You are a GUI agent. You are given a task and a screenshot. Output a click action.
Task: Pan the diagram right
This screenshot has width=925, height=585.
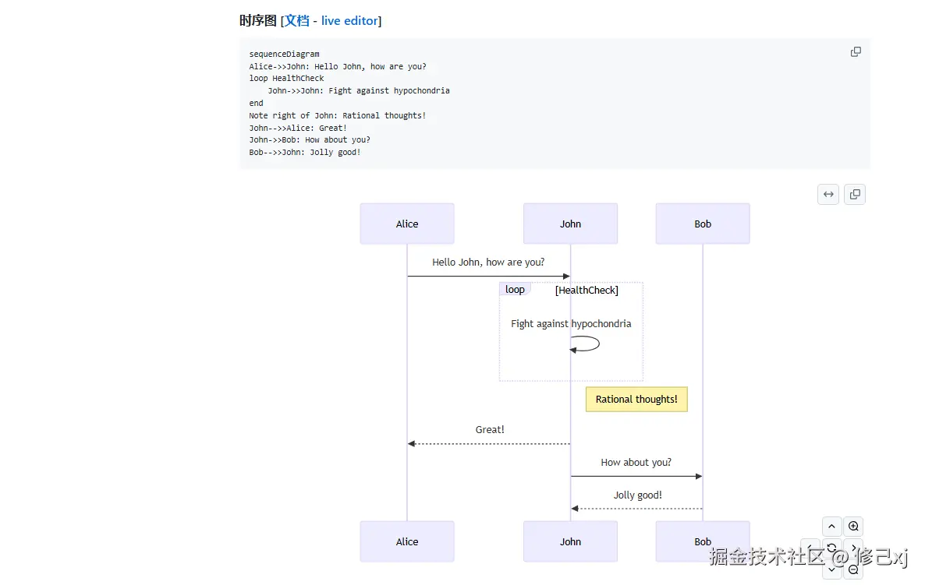[853, 548]
